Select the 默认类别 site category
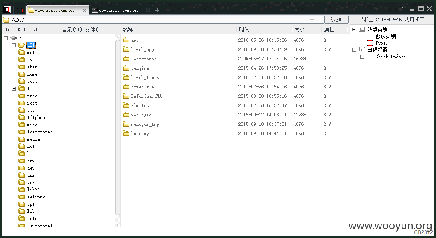Image resolution: width=436 pixels, height=238 pixels. 385,37
